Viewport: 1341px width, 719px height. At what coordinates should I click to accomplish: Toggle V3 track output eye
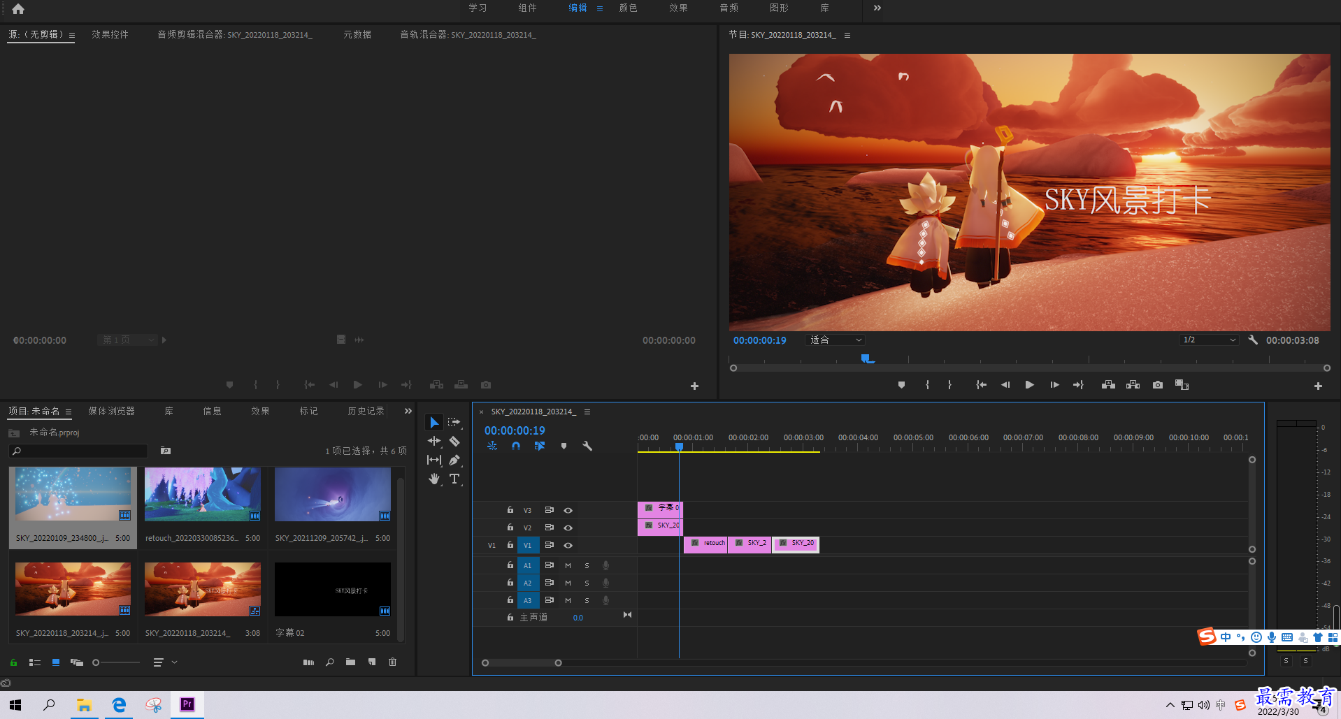(568, 510)
